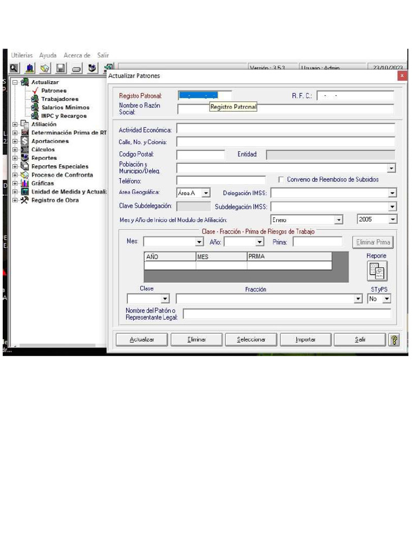This screenshot has height=555, width=416.
Task: Click the Importar button
Action: tap(305, 340)
